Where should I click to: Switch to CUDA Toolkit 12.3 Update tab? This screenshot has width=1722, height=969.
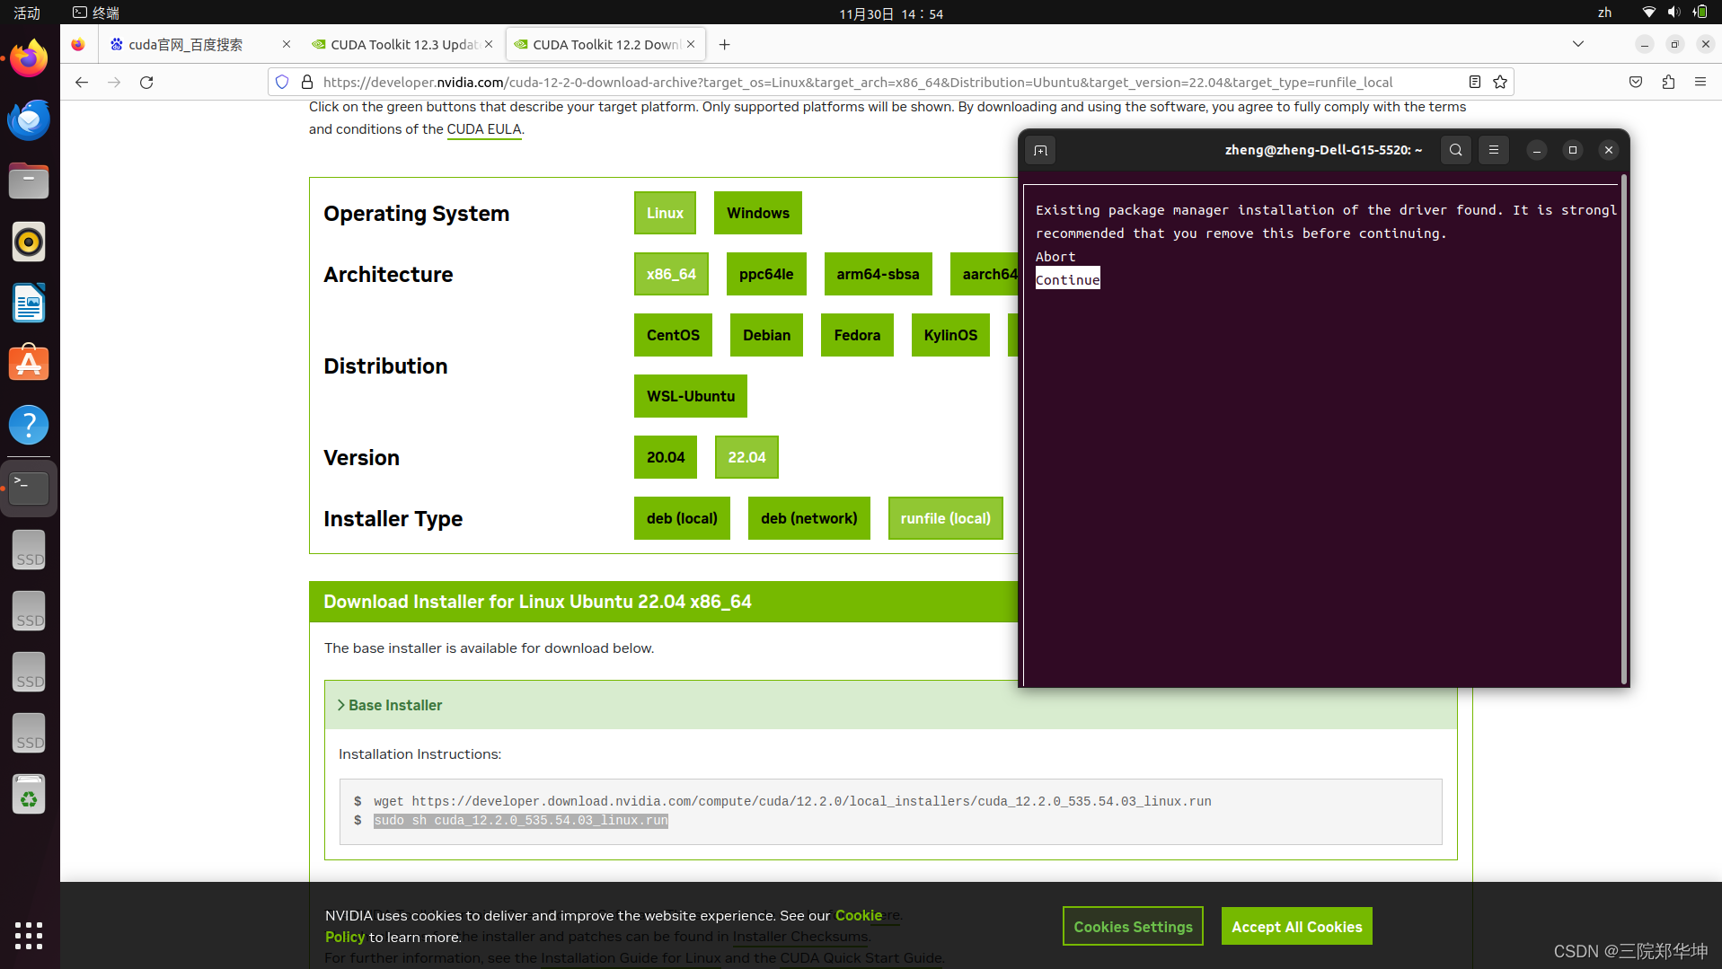tap(403, 45)
